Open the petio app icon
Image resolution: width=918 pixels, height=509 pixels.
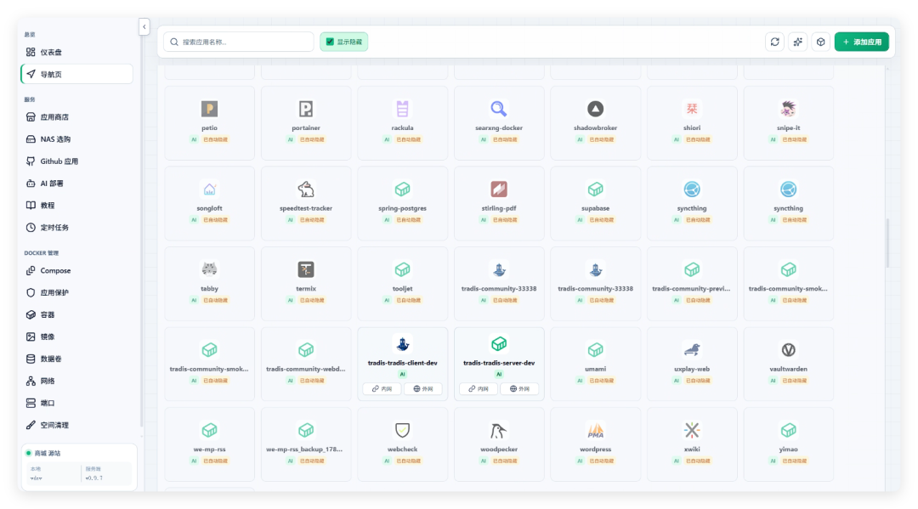point(210,109)
